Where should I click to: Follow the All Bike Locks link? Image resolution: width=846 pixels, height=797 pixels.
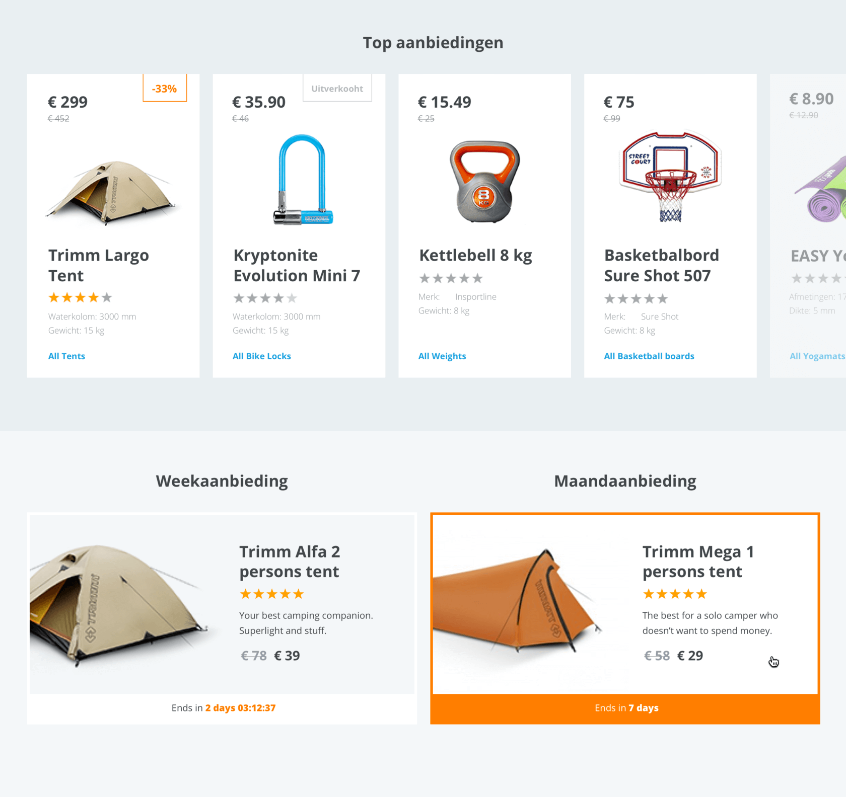click(262, 356)
